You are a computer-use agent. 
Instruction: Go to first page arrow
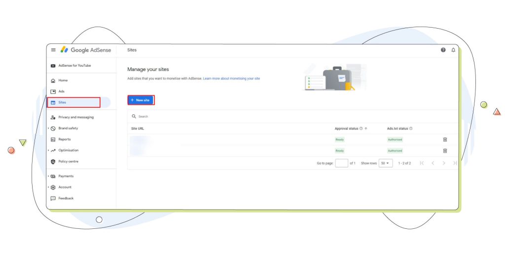pyautogui.click(x=422, y=163)
